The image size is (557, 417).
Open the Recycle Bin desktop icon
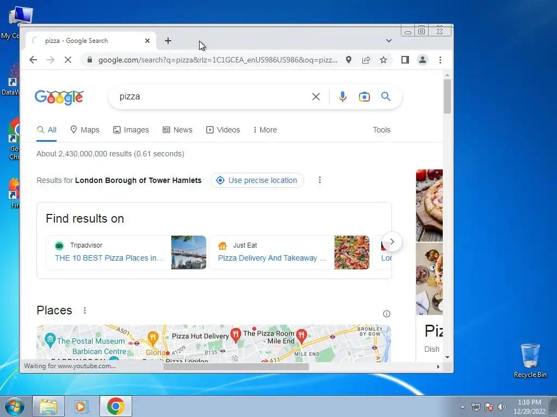click(x=530, y=361)
